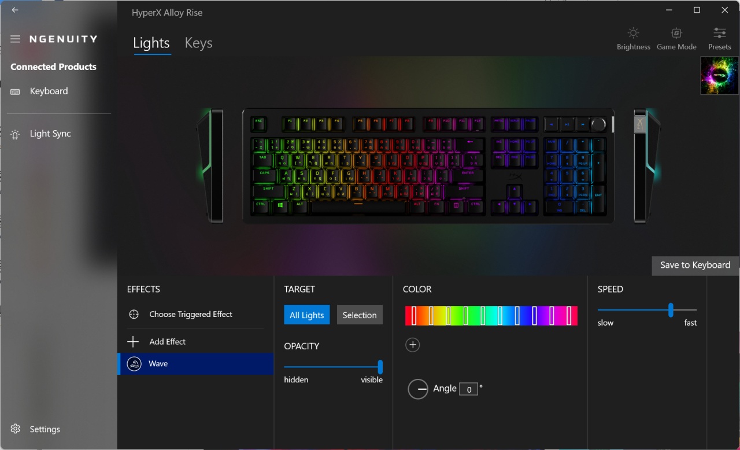This screenshot has width=740, height=450.
Task: Add a new color stop with the plus circle
Action: click(412, 345)
